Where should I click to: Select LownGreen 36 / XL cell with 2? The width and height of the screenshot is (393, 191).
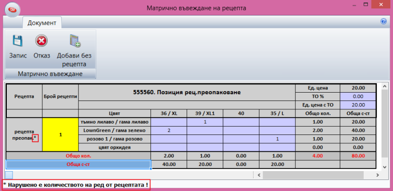[169, 130]
